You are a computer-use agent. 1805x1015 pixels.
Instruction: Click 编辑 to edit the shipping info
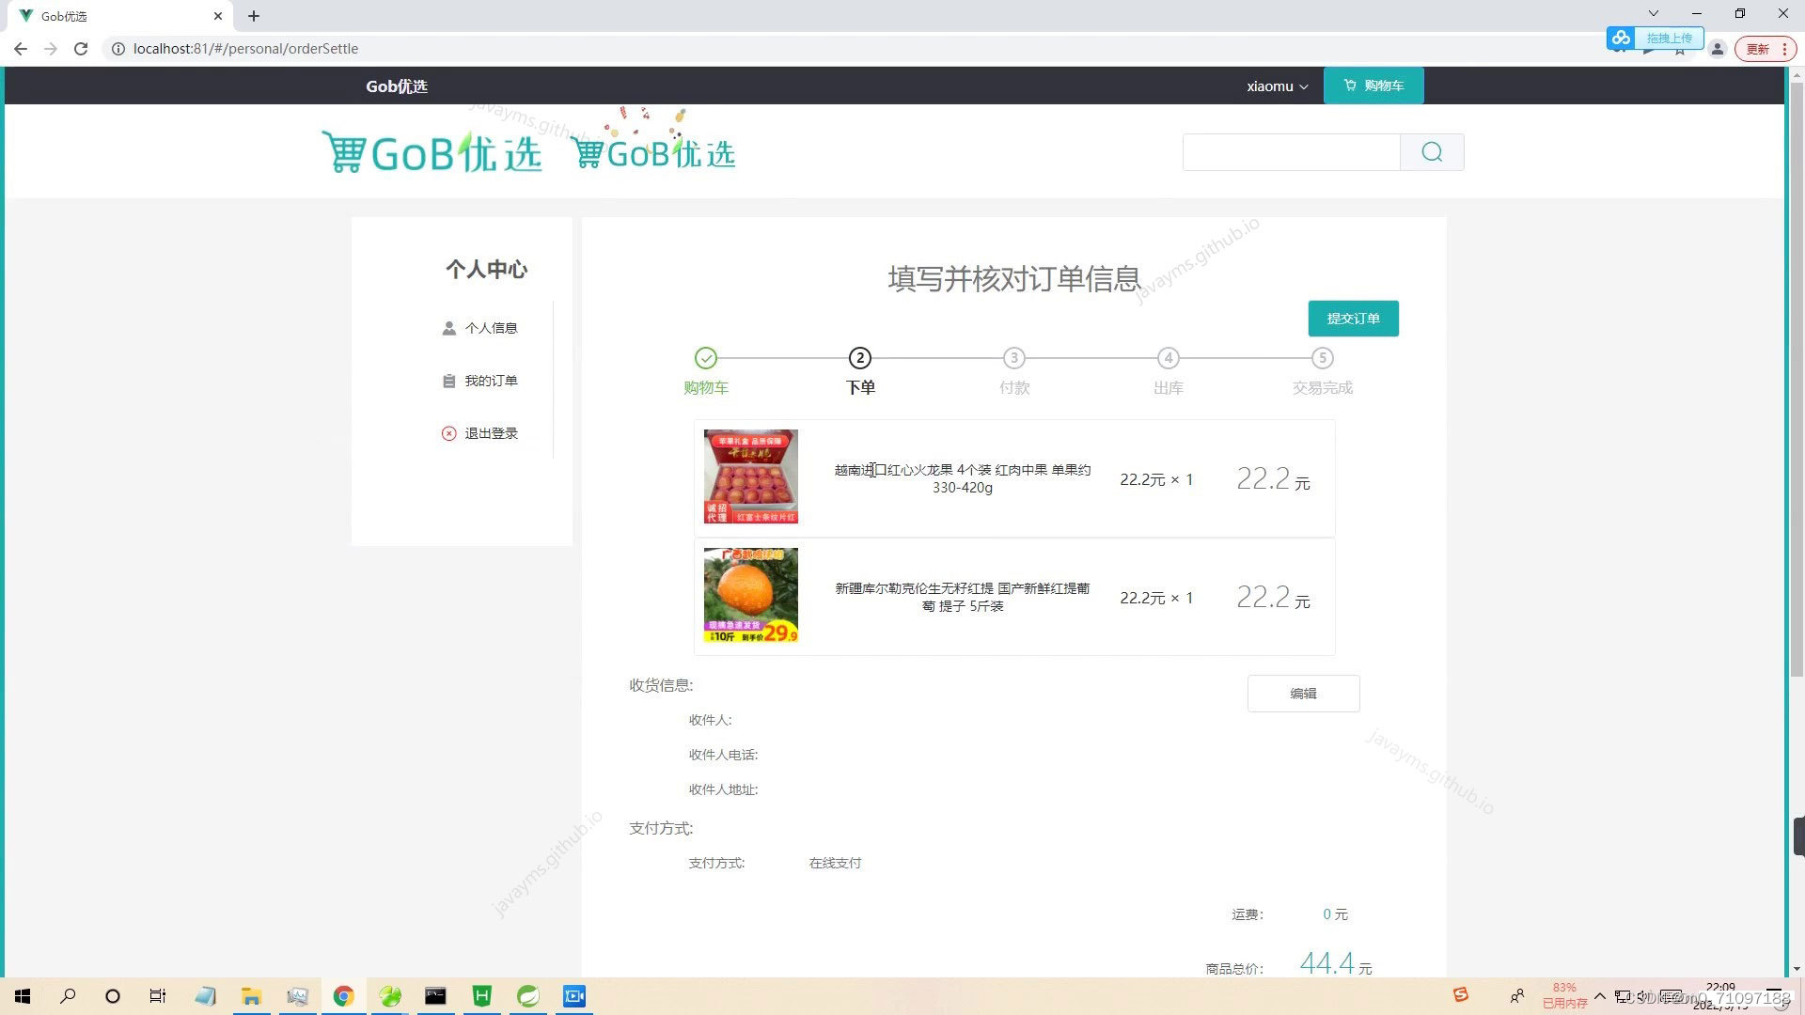pyautogui.click(x=1303, y=693)
